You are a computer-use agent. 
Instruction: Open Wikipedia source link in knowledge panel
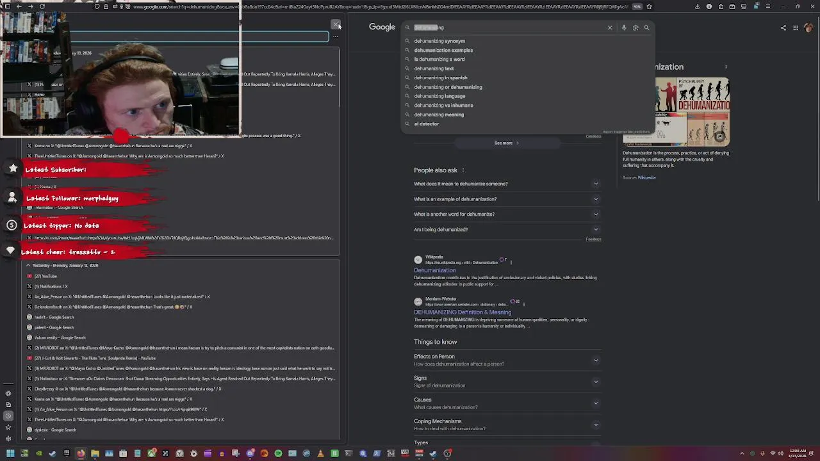click(646, 177)
